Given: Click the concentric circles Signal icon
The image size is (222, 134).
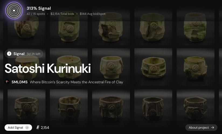Looking at the screenshot, I should (14, 11).
